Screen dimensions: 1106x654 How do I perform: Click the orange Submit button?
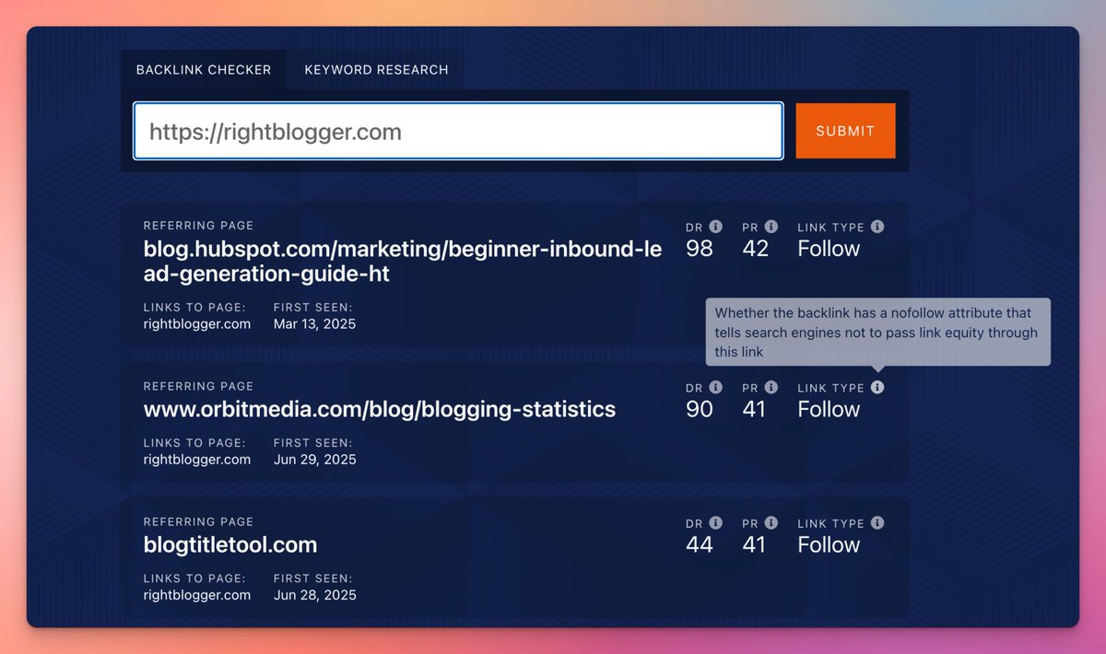click(845, 131)
